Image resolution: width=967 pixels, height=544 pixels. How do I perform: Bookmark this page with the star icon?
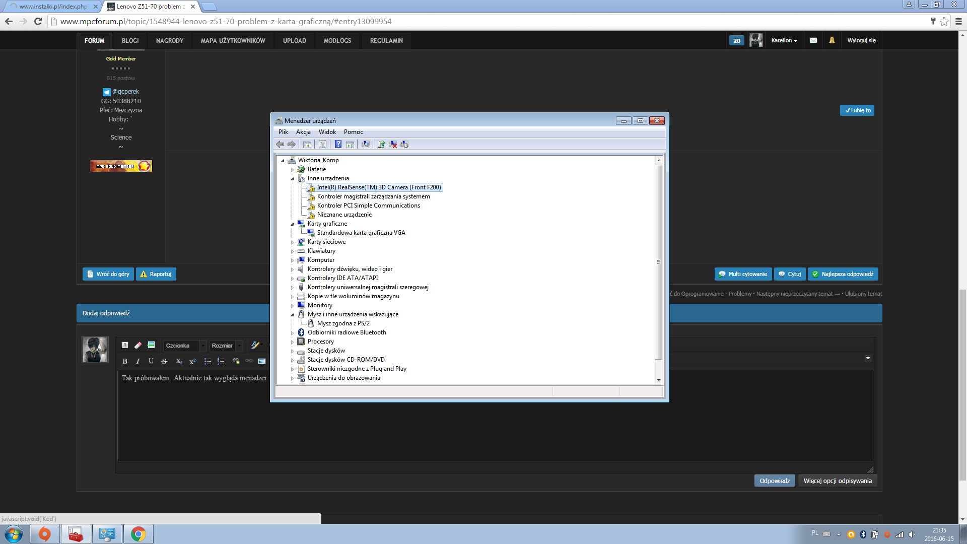(x=944, y=21)
